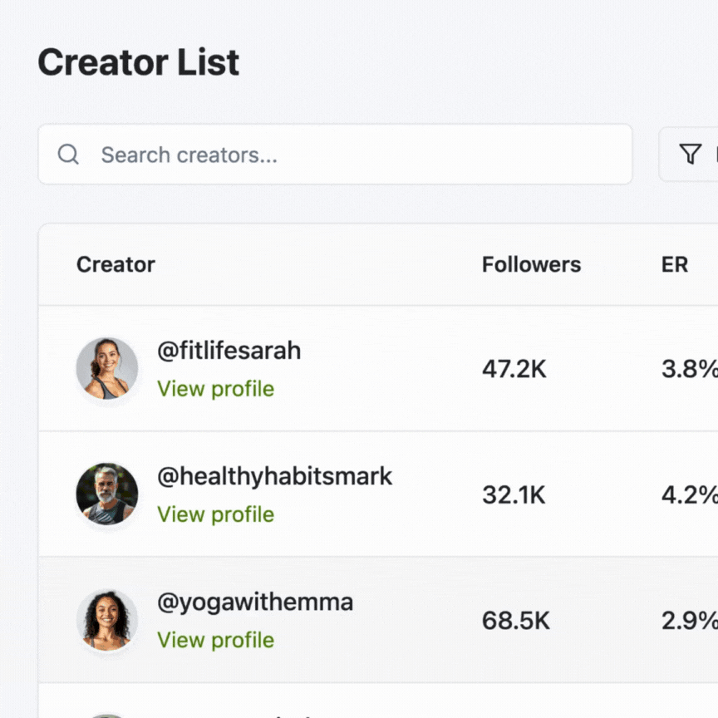Click the Creator List page heading
The image size is (718, 718).
(139, 63)
